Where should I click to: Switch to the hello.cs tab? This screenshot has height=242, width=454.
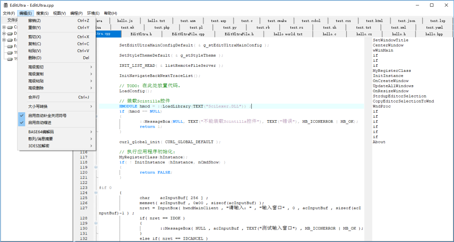coord(364,34)
